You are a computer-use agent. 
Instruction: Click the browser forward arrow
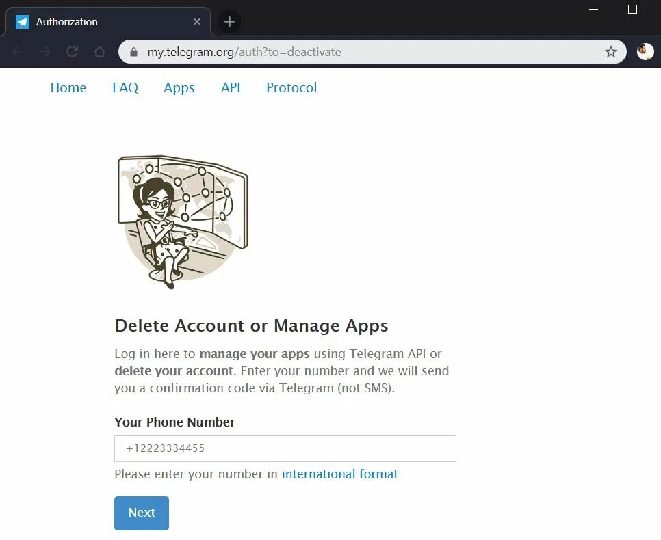(44, 51)
